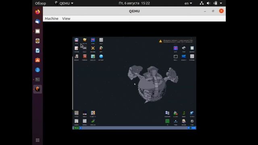Expand the QEMU app menu in top bar
The height and width of the screenshot is (145, 258).
tap(64, 3)
